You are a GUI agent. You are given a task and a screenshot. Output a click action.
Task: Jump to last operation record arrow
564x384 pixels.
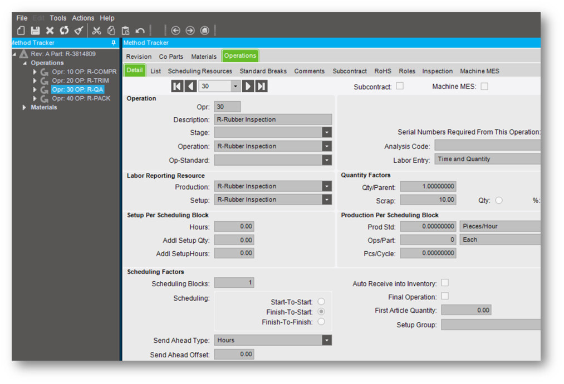pos(261,86)
